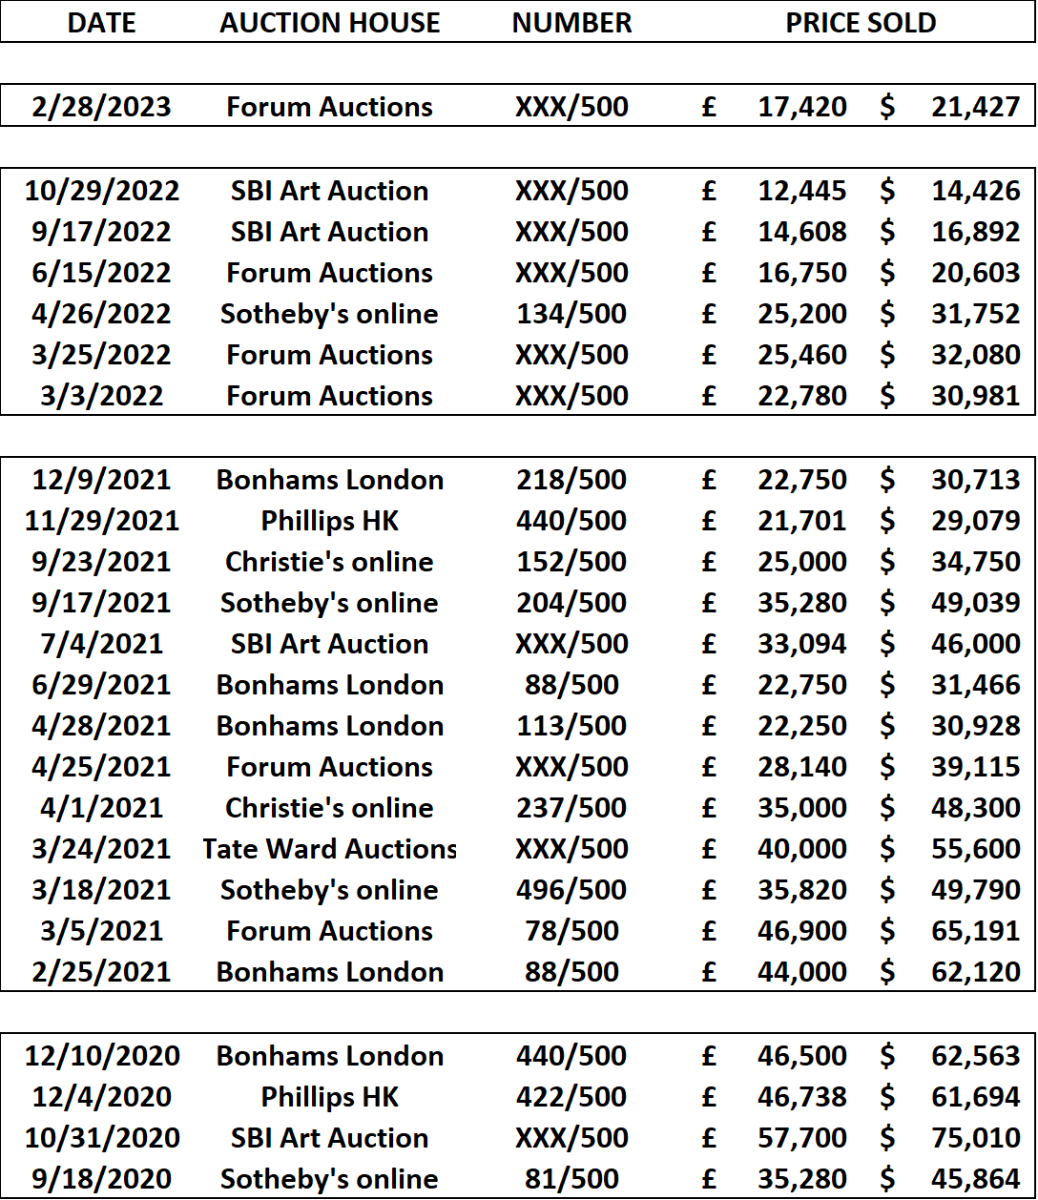
Task: Select the Tate Ward Auctions cell
Action: click(330, 849)
